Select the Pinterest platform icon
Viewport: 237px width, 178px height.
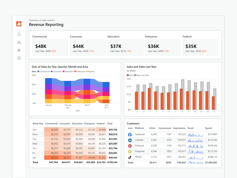click(130, 146)
